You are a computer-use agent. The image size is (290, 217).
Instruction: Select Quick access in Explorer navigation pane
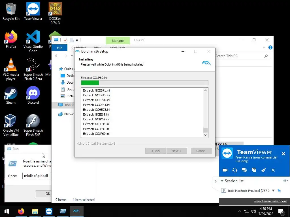pyautogui.click(x=67, y=69)
